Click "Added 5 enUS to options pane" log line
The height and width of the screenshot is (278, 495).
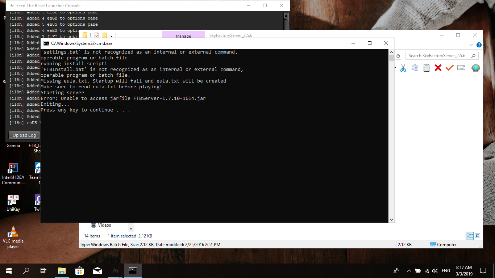click(x=53, y=24)
